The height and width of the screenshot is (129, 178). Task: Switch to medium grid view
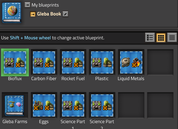(x=161, y=37)
